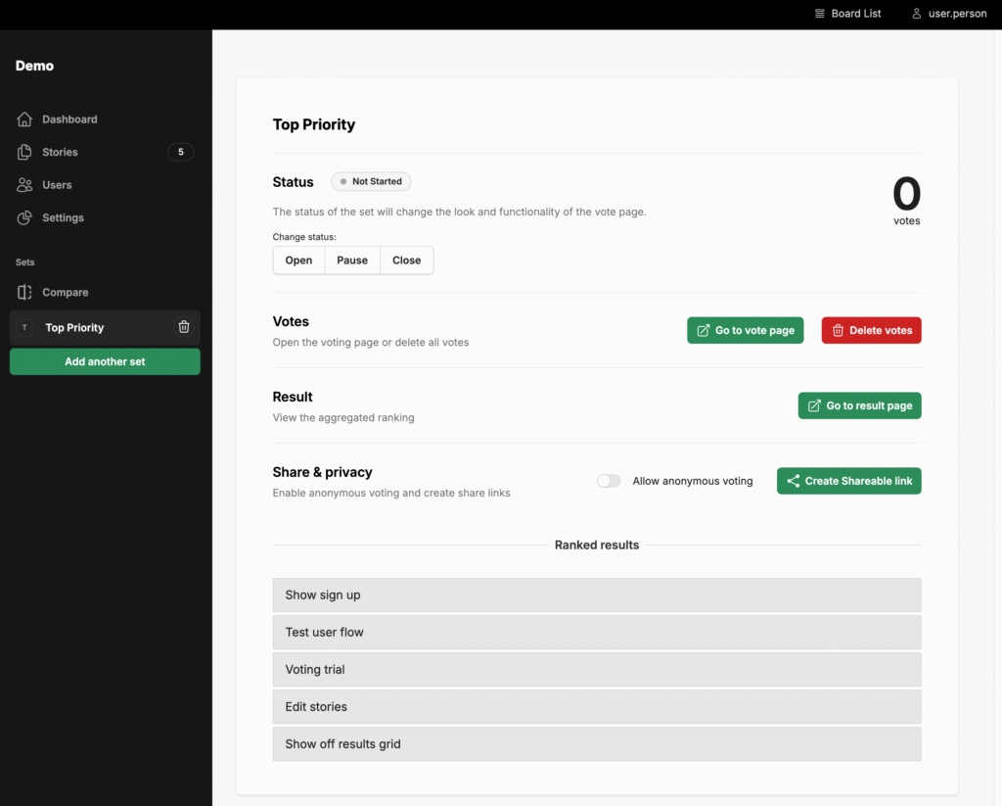The height and width of the screenshot is (806, 1002).
Task: Click the trash icon beside Top Priority set
Action: [184, 327]
